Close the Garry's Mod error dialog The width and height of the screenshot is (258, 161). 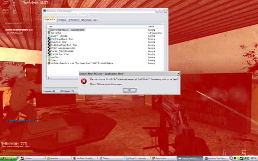(x=178, y=74)
